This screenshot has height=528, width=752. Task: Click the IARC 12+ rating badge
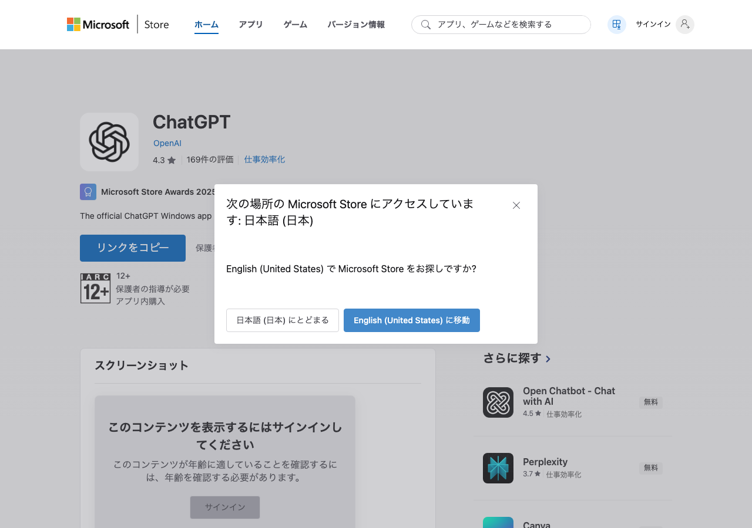click(x=95, y=288)
